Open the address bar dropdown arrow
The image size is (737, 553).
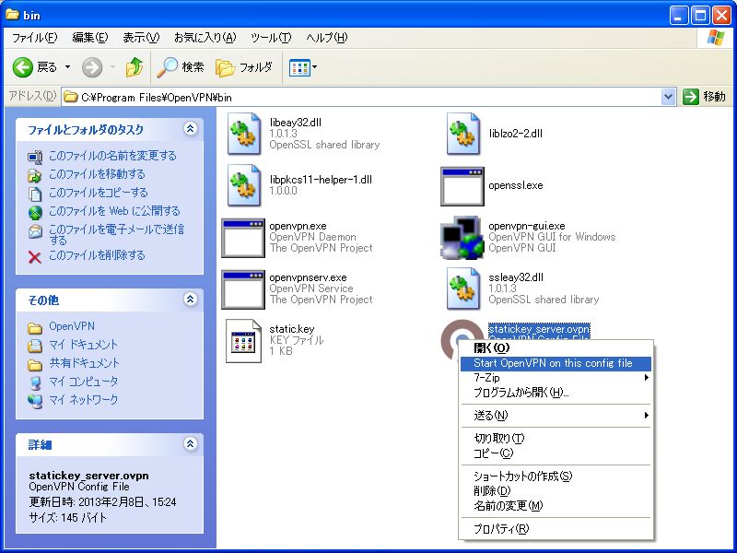(x=668, y=97)
